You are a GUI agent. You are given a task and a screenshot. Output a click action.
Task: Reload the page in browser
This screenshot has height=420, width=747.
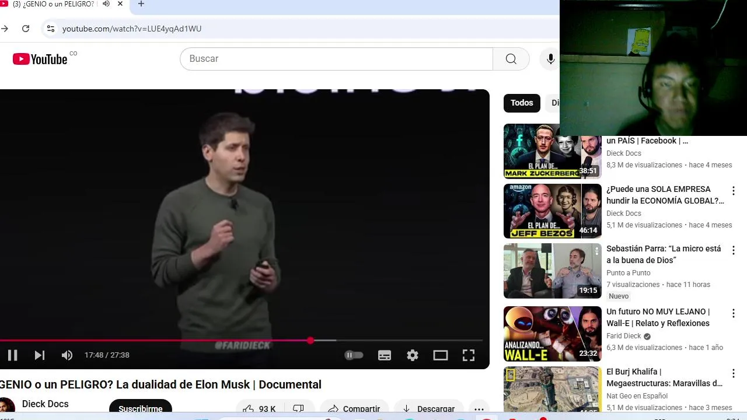click(x=26, y=29)
